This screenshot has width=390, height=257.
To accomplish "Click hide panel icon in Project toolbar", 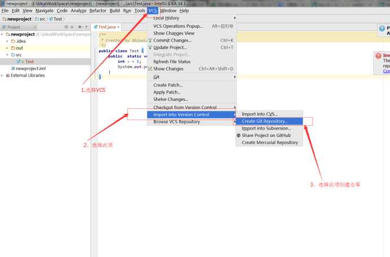I will 87,27.
